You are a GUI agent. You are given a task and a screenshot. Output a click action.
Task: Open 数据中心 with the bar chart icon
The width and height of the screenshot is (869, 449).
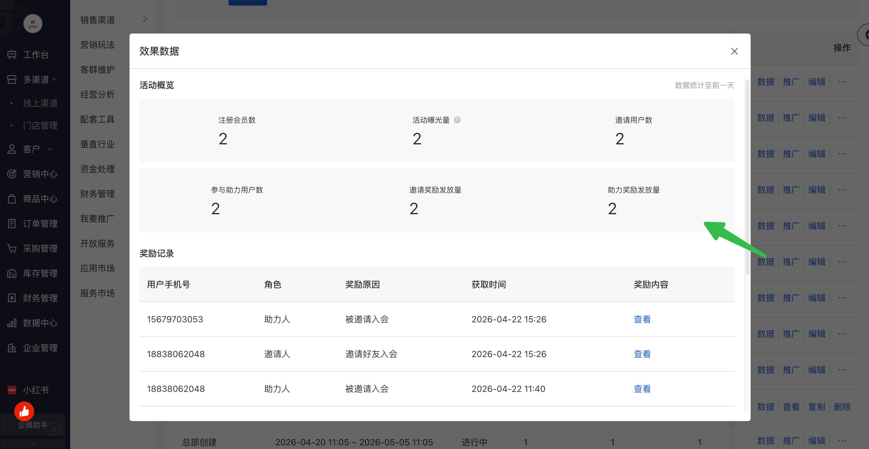(x=32, y=323)
